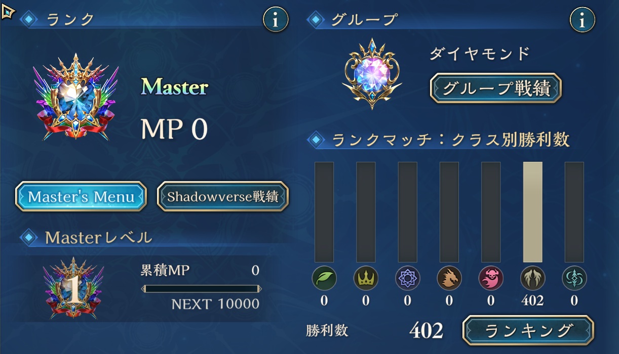This screenshot has height=354, width=619.
Task: Select the Forestcraft leaf class icon
Action: tap(324, 278)
